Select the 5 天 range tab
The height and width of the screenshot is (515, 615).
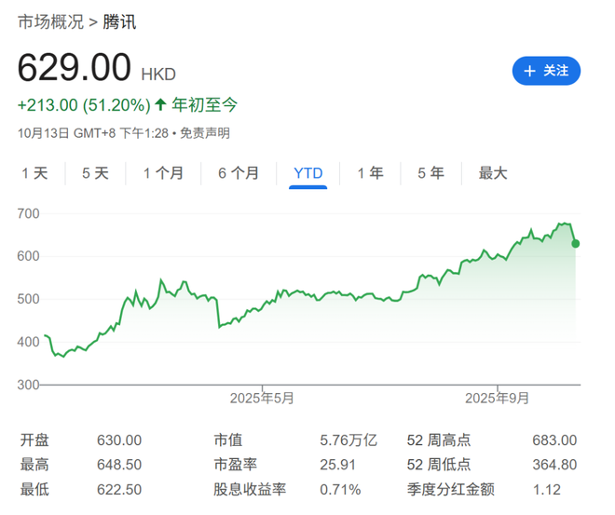coord(95,173)
